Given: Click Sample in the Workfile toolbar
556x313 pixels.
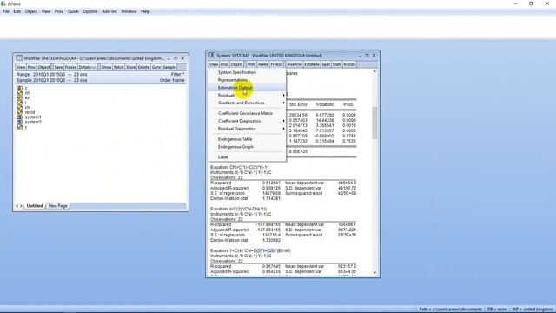Looking at the screenshot, I should click(x=169, y=68).
